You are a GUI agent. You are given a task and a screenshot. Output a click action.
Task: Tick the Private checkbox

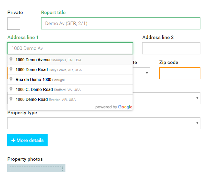14,24
